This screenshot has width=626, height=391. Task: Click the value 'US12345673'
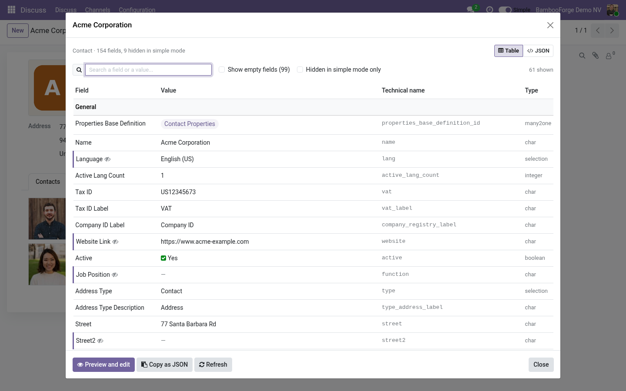pyautogui.click(x=178, y=192)
